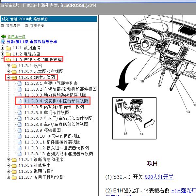
Task: Click the page icon for 11.3.3.11
Action: 20,142
